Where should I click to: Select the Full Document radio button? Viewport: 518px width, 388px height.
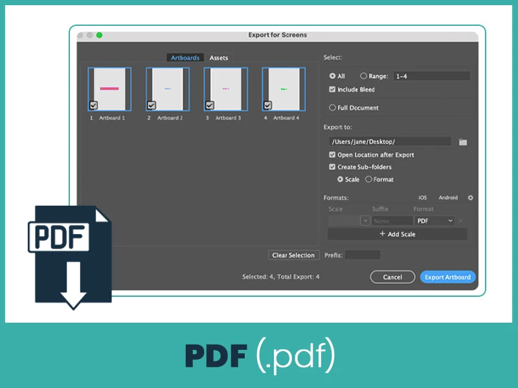point(332,107)
